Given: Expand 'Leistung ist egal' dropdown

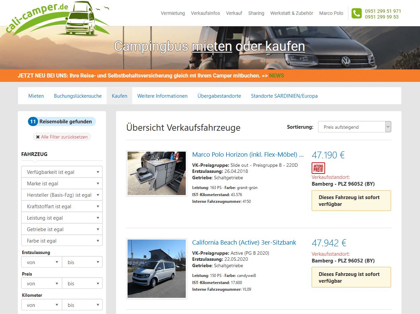Looking at the screenshot, I should point(62,218).
